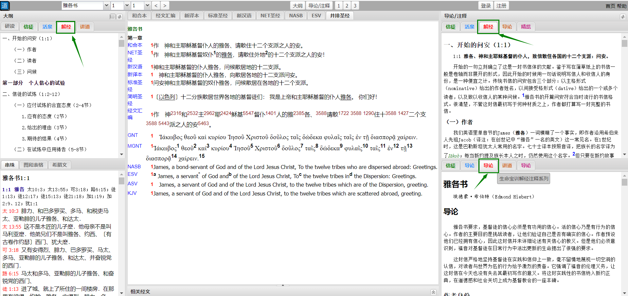
Task: Select outline item 第一部分 个人信心的试验
Action: pos(34,83)
